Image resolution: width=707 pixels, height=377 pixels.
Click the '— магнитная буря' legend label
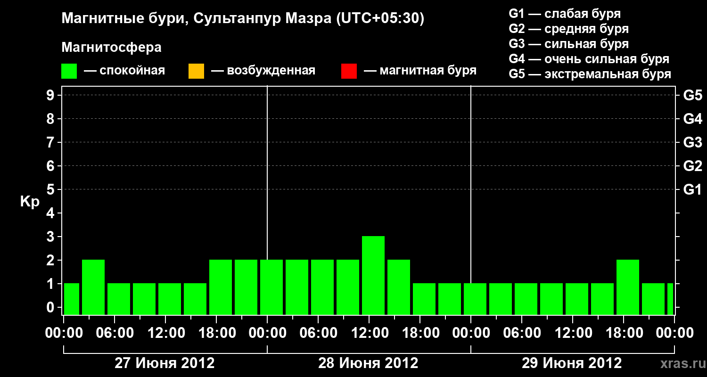point(420,71)
